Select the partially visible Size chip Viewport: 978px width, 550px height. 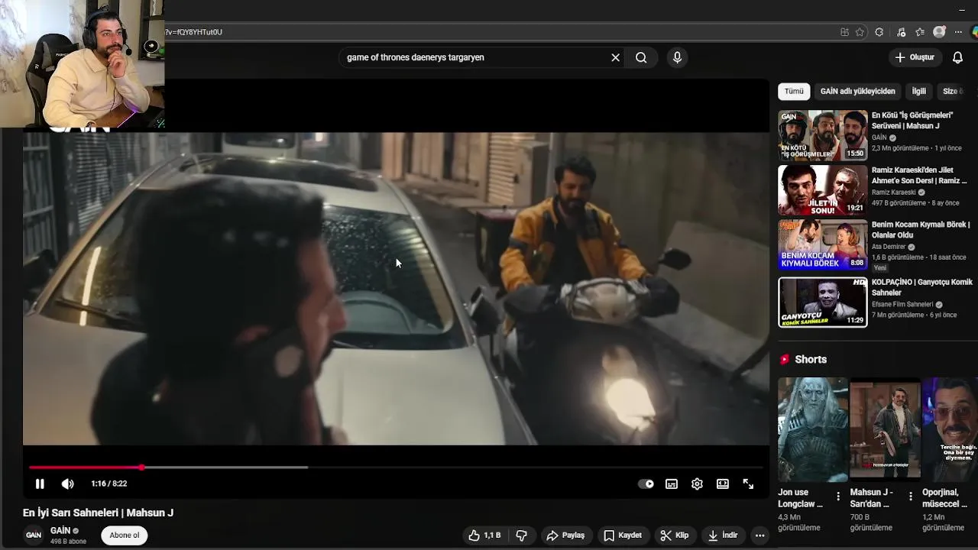pos(954,91)
